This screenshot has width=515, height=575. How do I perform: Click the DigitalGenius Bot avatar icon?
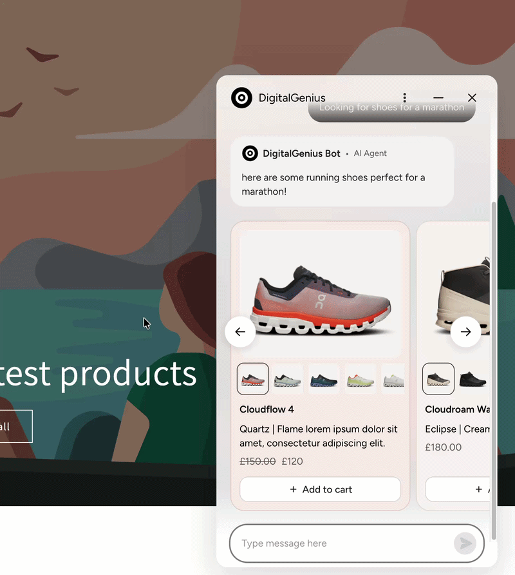(250, 153)
